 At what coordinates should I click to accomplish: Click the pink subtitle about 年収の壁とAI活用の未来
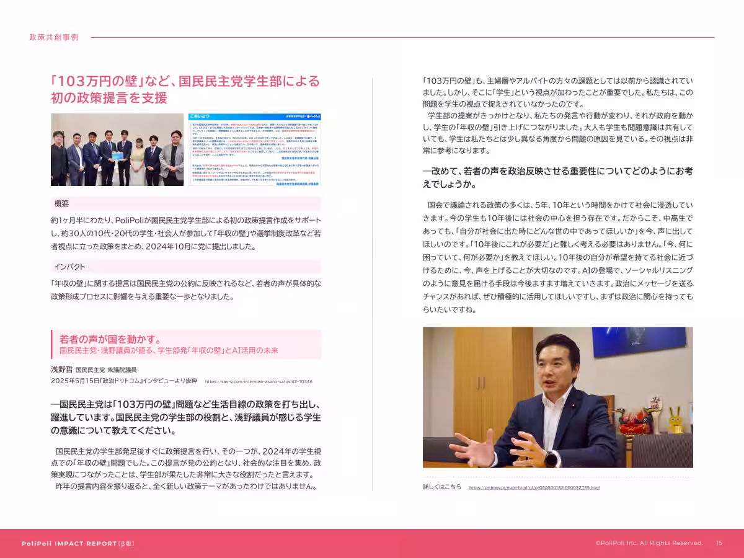[169, 351]
